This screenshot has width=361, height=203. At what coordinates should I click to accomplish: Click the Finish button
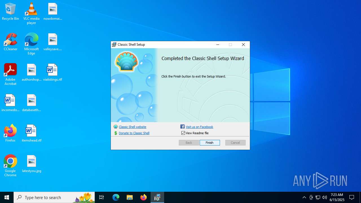coord(210,143)
